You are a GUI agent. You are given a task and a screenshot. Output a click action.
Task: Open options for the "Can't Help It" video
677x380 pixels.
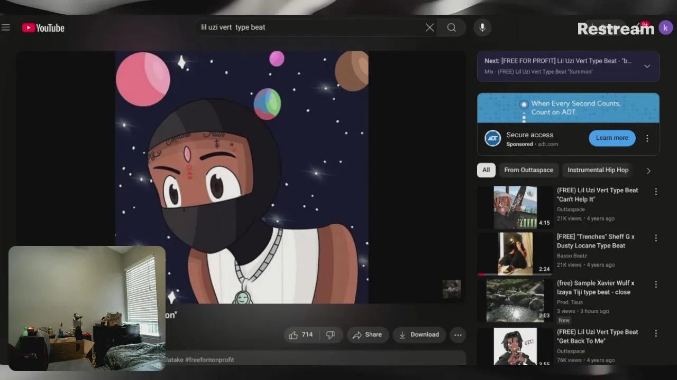point(656,192)
